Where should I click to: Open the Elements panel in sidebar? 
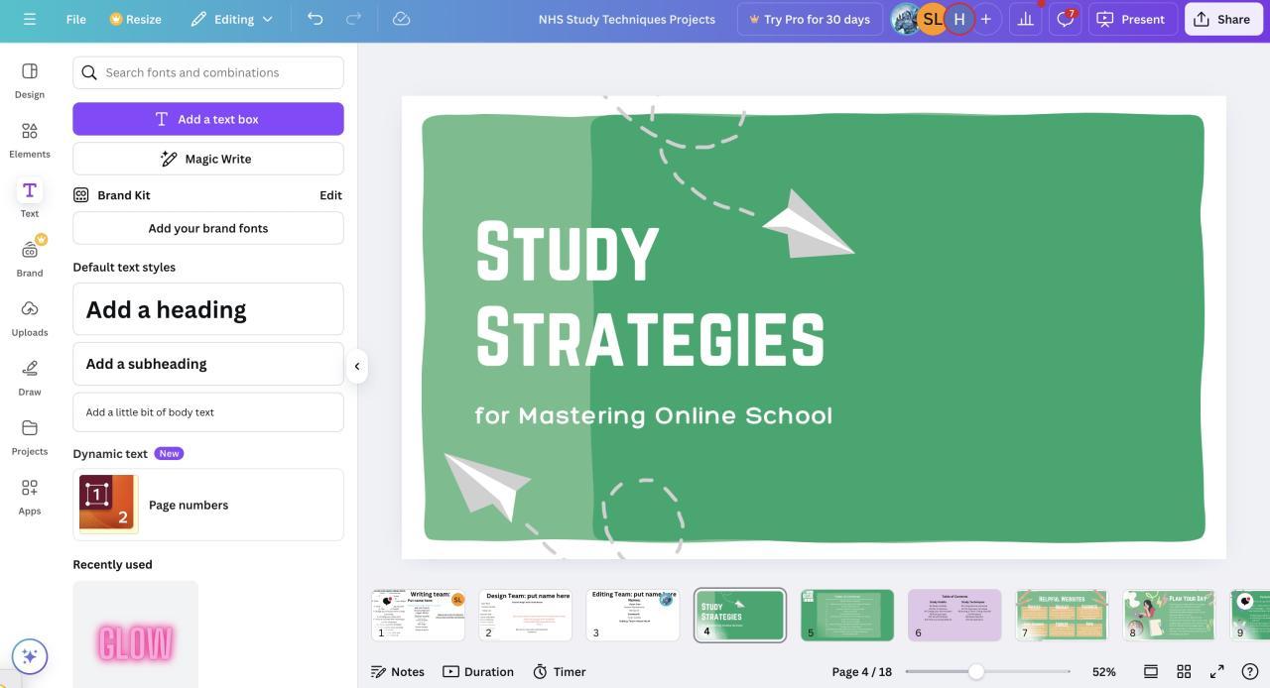[30, 140]
